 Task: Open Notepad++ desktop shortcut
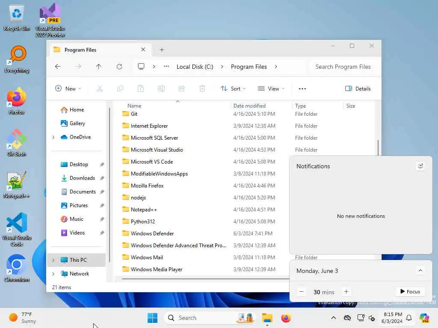point(17,184)
